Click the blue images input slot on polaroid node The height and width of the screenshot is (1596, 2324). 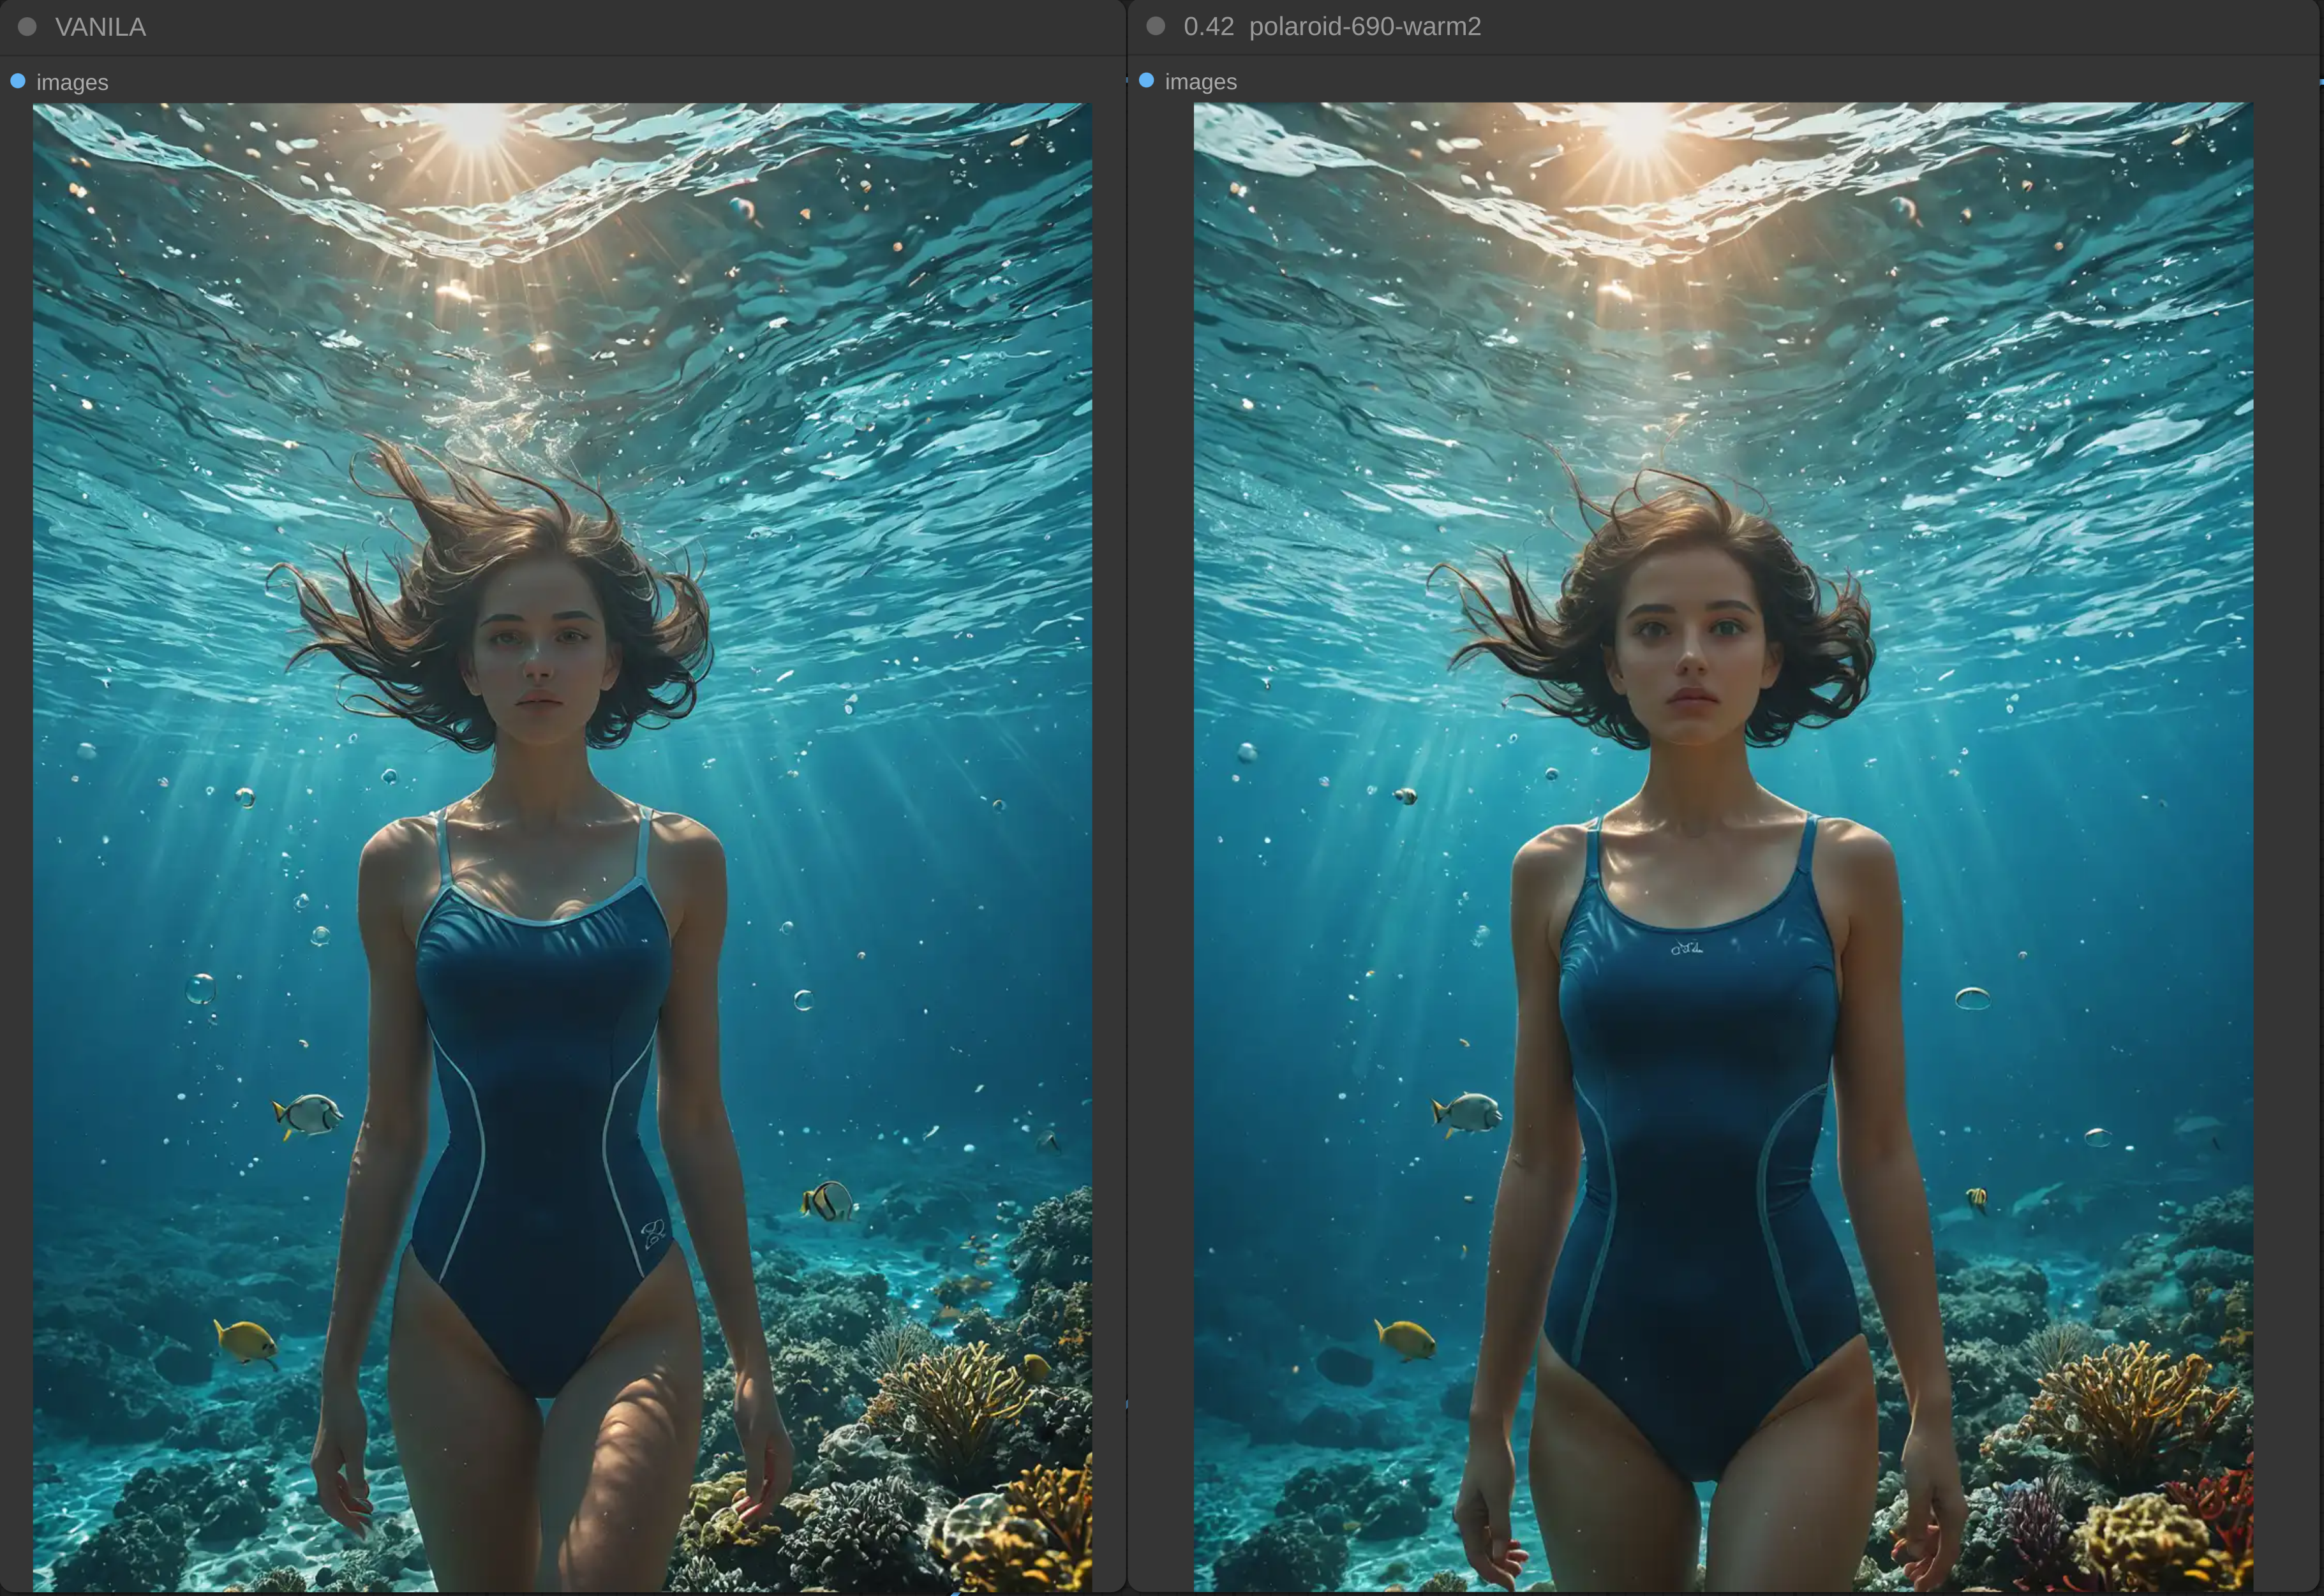point(1147,80)
